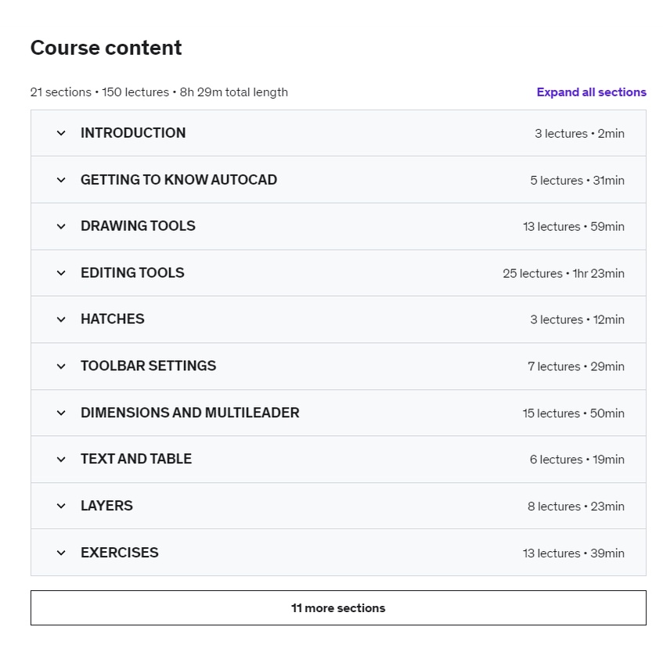Click the chevron beside TEXT AND TABLE

[61, 459]
